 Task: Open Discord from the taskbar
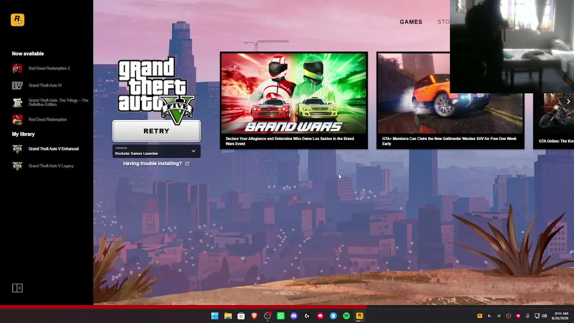click(x=294, y=316)
